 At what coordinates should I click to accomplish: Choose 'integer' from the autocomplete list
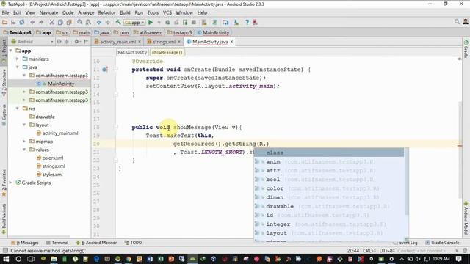(x=329, y=224)
